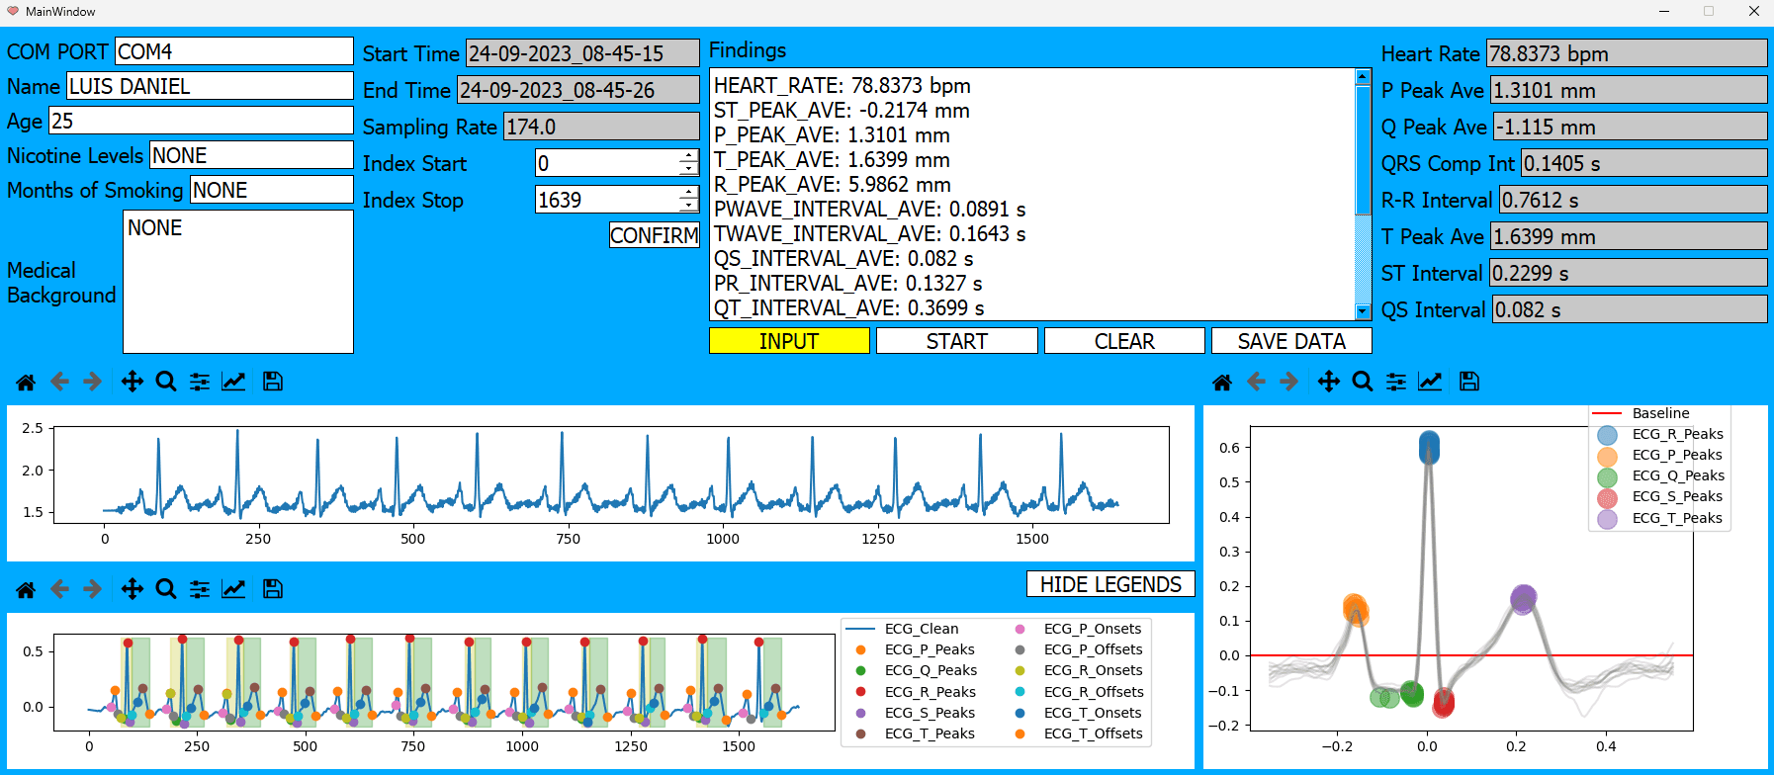Image resolution: width=1774 pixels, height=775 pixels.
Task: Save figure from the raw ECG plot toolbar
Action: coord(273,382)
